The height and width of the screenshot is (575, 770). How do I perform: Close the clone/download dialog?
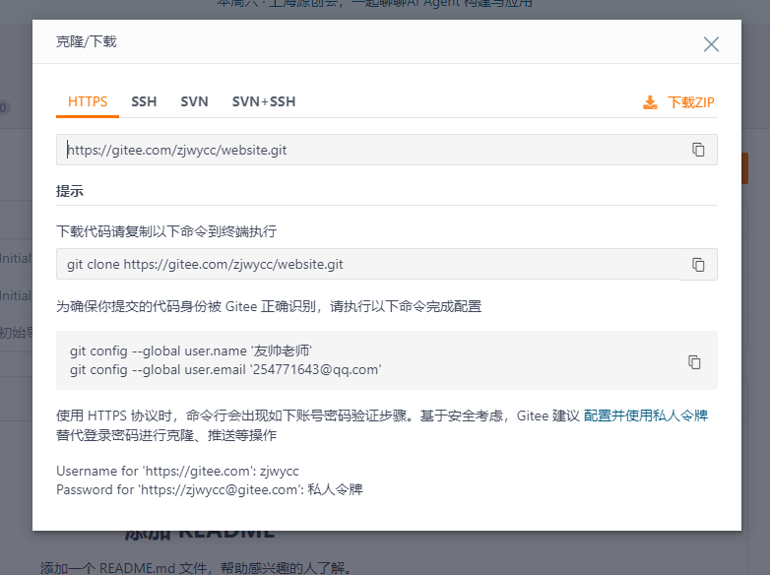(711, 44)
